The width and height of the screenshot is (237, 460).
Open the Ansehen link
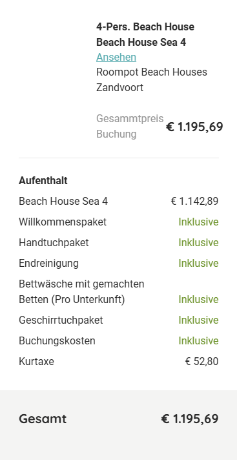[x=116, y=57]
